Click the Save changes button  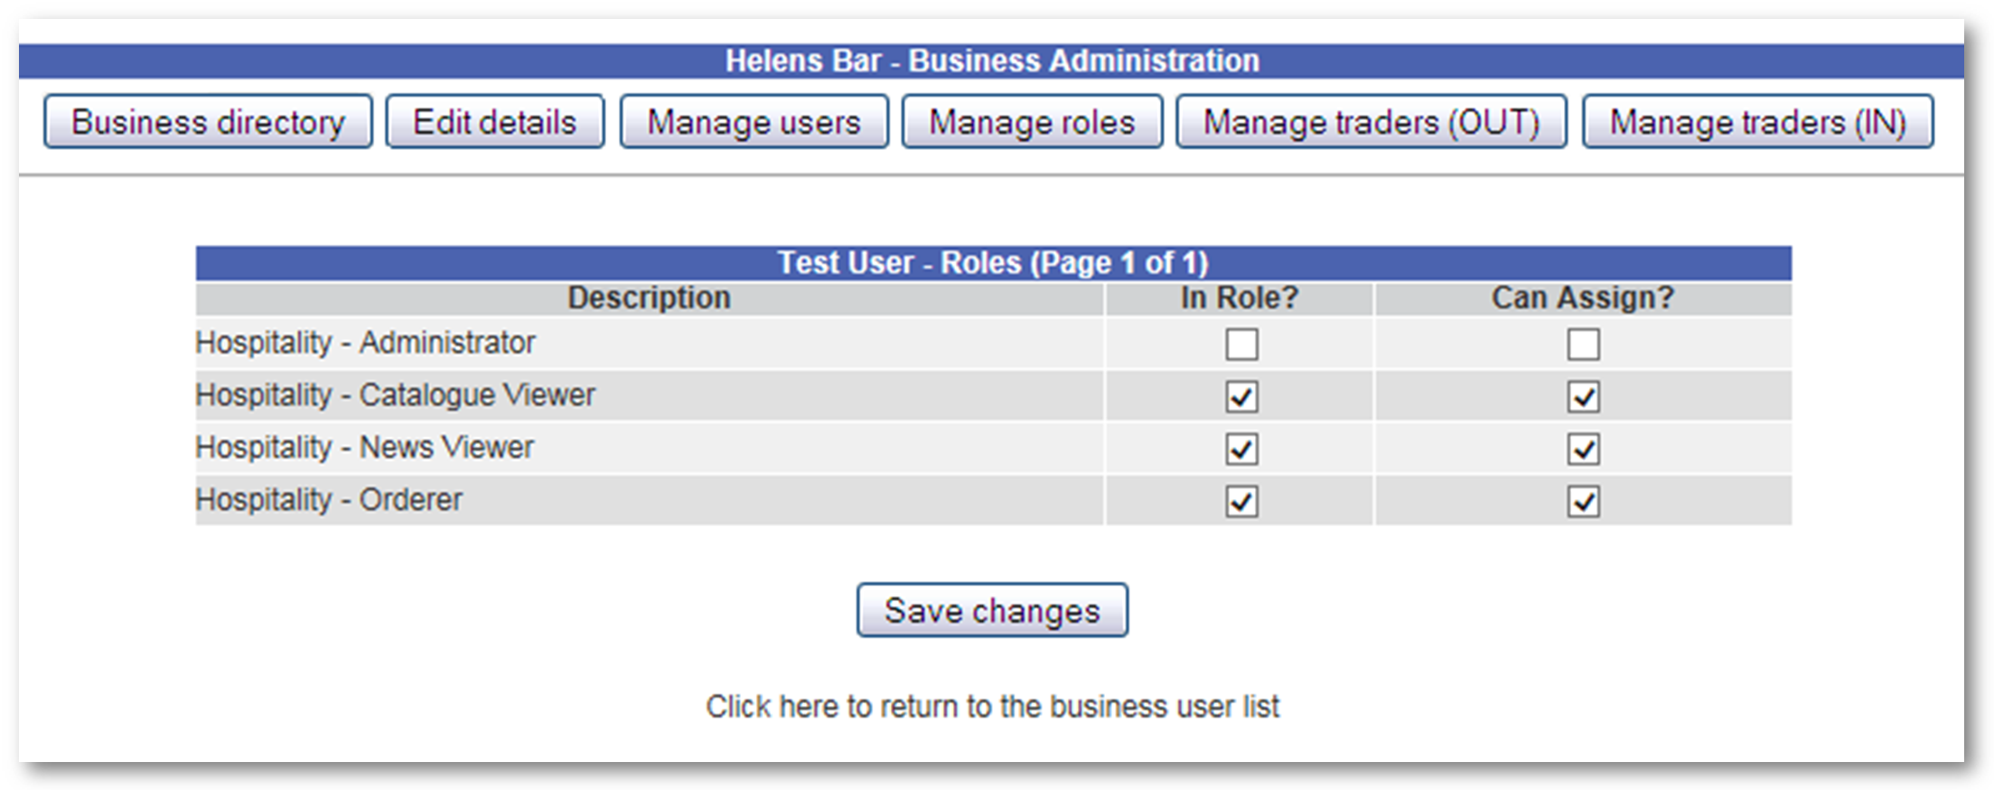click(992, 610)
